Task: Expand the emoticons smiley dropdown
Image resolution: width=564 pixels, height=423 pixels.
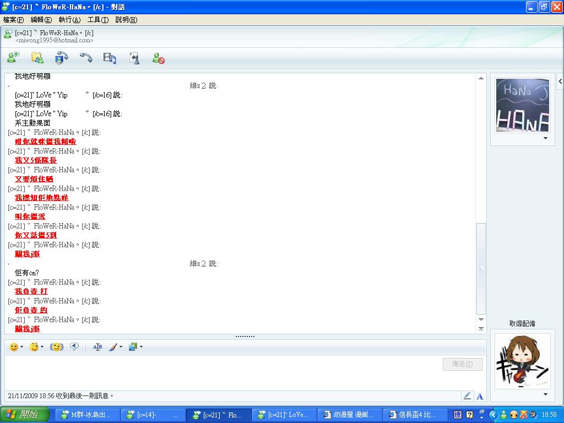Action: (x=21, y=347)
